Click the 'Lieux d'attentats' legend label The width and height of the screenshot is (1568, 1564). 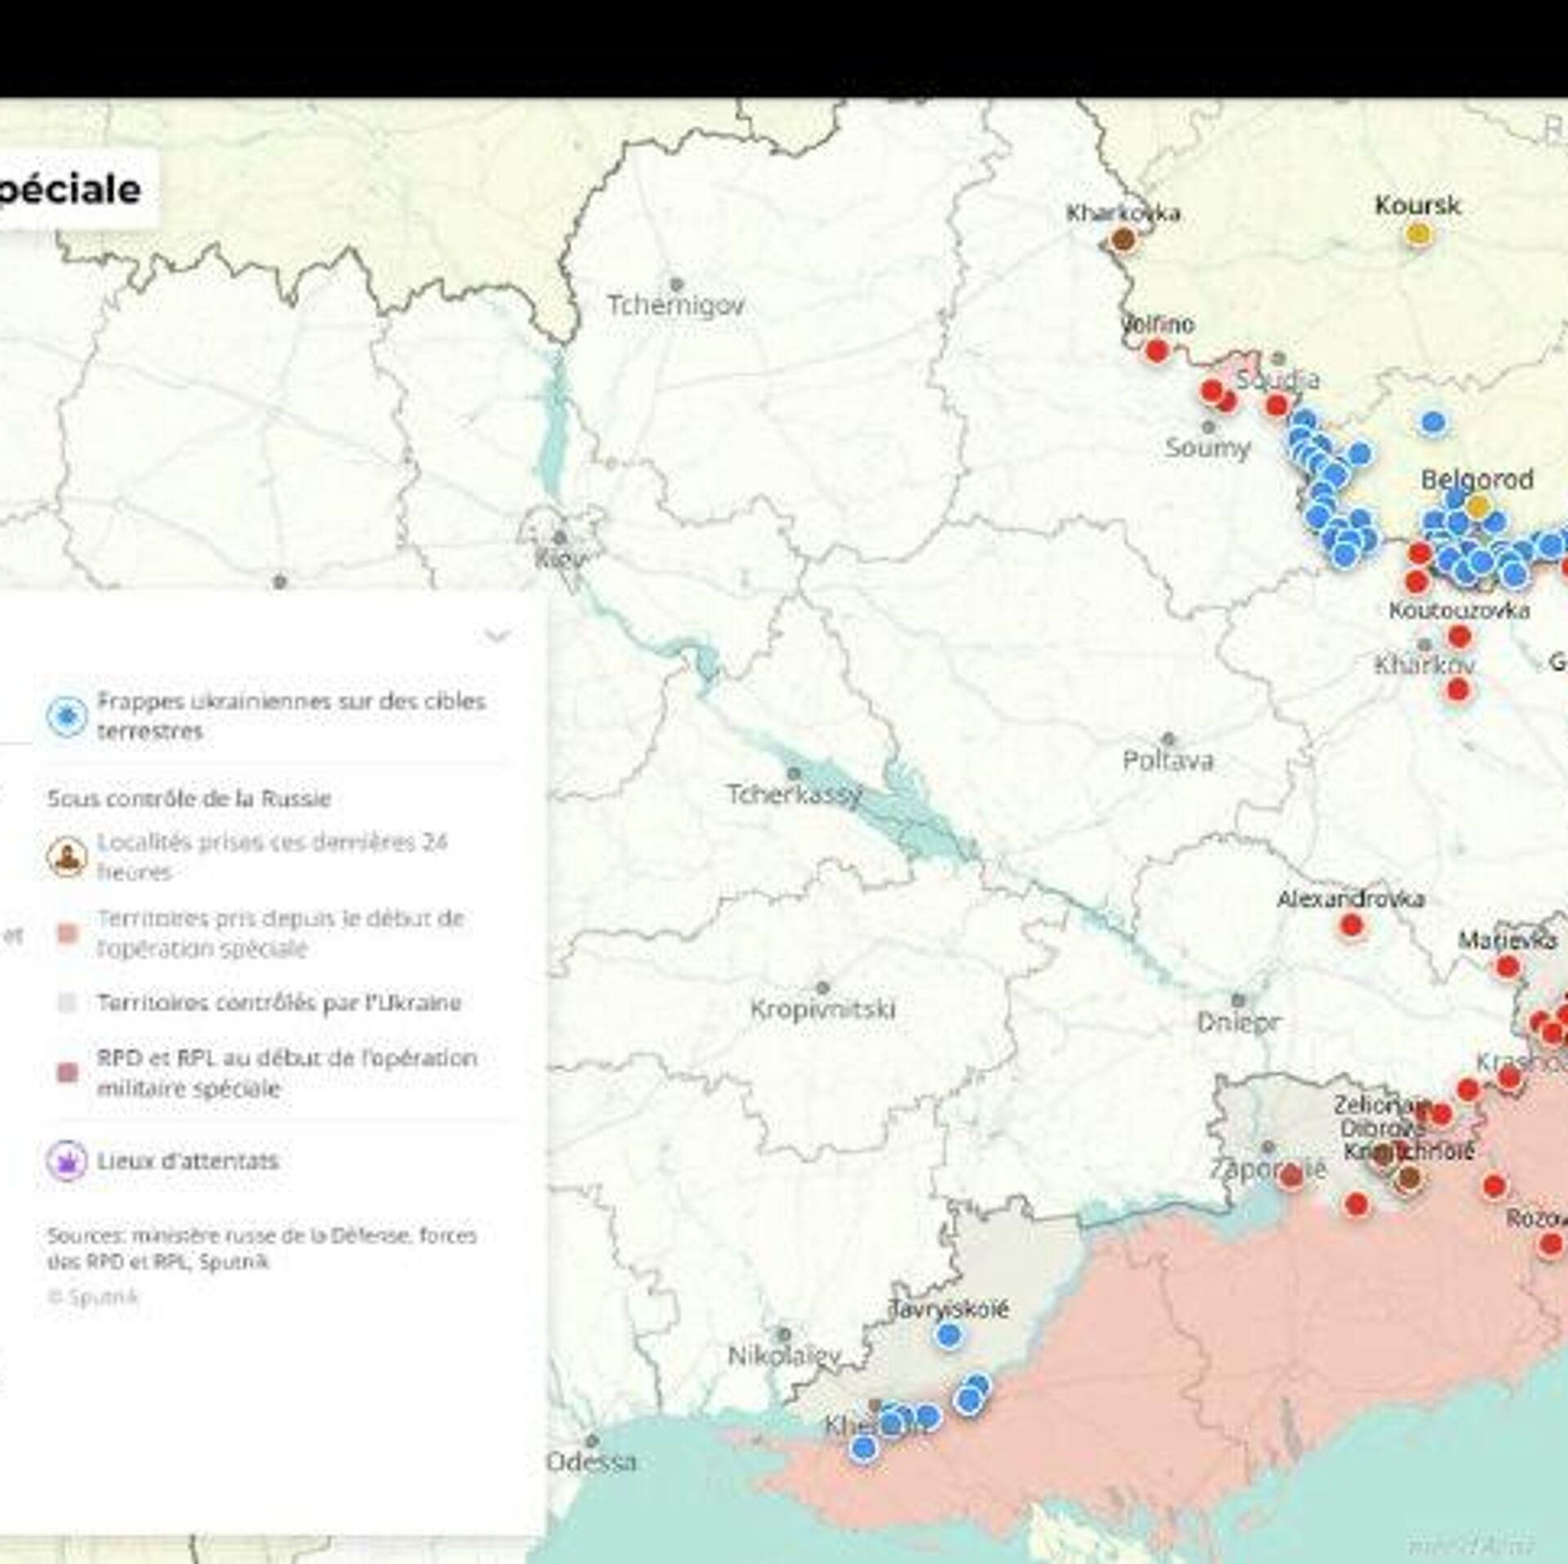[188, 1160]
